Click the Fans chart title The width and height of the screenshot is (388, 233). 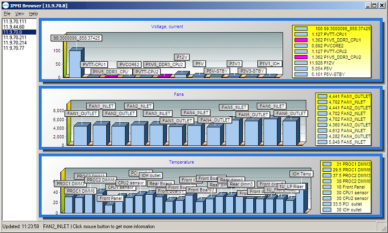pyautogui.click(x=179, y=94)
